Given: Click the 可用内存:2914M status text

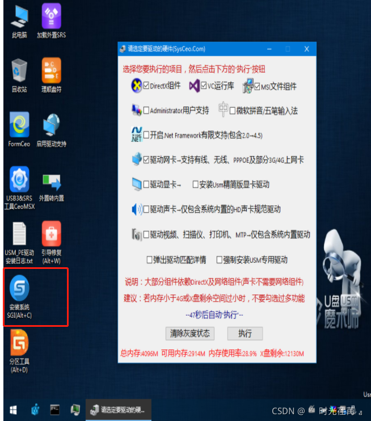Looking at the screenshot, I should [183, 353].
